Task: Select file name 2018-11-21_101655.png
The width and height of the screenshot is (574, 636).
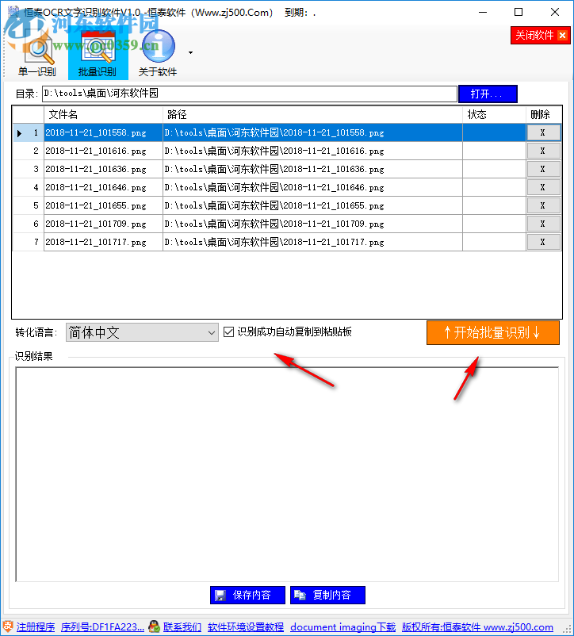Action: pos(103,205)
